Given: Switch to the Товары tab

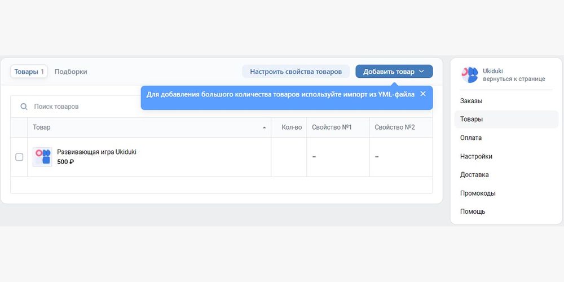Looking at the screenshot, I should click(x=29, y=72).
